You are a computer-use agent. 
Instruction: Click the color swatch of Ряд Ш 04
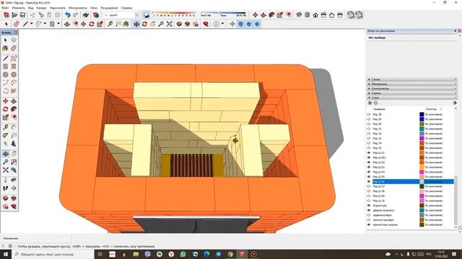(422, 172)
